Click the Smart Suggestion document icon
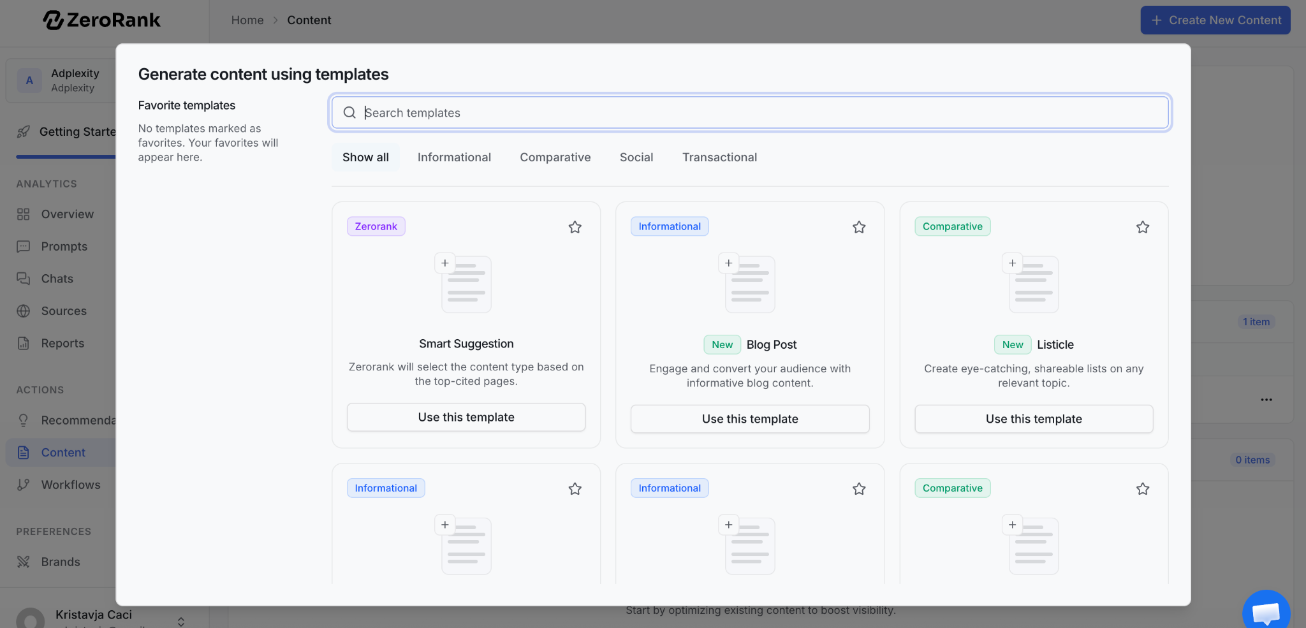Image resolution: width=1306 pixels, height=628 pixels. click(x=464, y=282)
